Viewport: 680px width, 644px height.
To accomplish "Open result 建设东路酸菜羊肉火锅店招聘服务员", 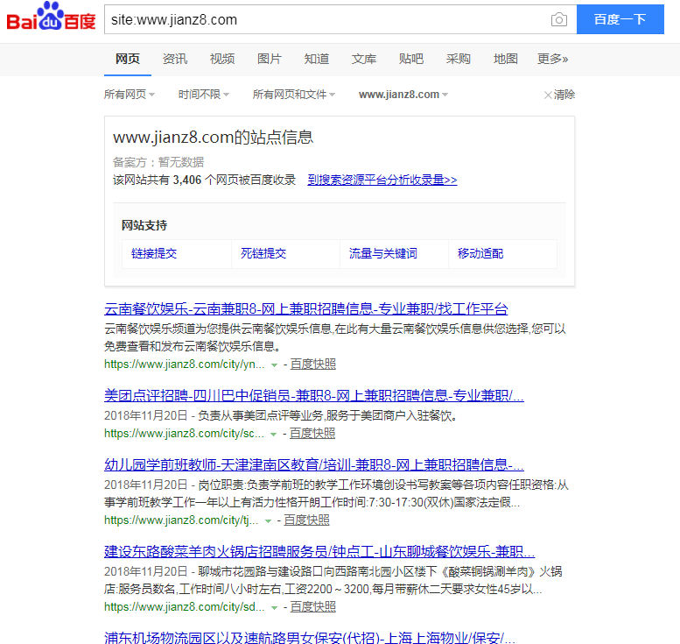I will point(319,552).
